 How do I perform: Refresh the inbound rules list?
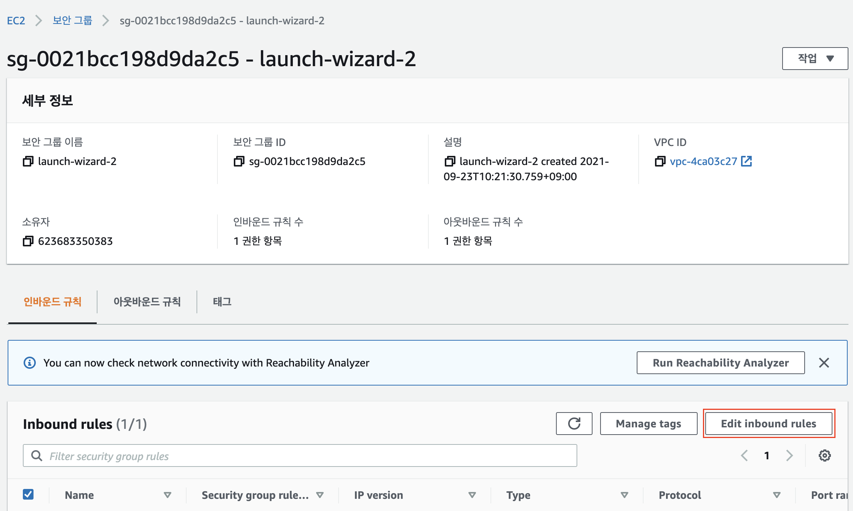tap(574, 424)
